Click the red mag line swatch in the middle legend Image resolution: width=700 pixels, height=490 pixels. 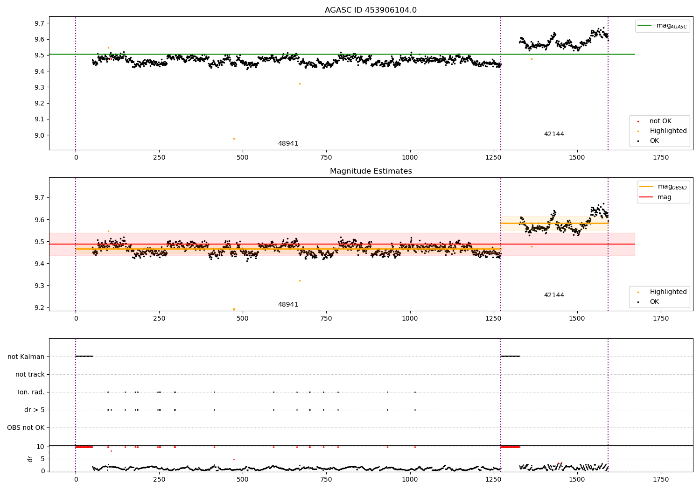pos(646,197)
